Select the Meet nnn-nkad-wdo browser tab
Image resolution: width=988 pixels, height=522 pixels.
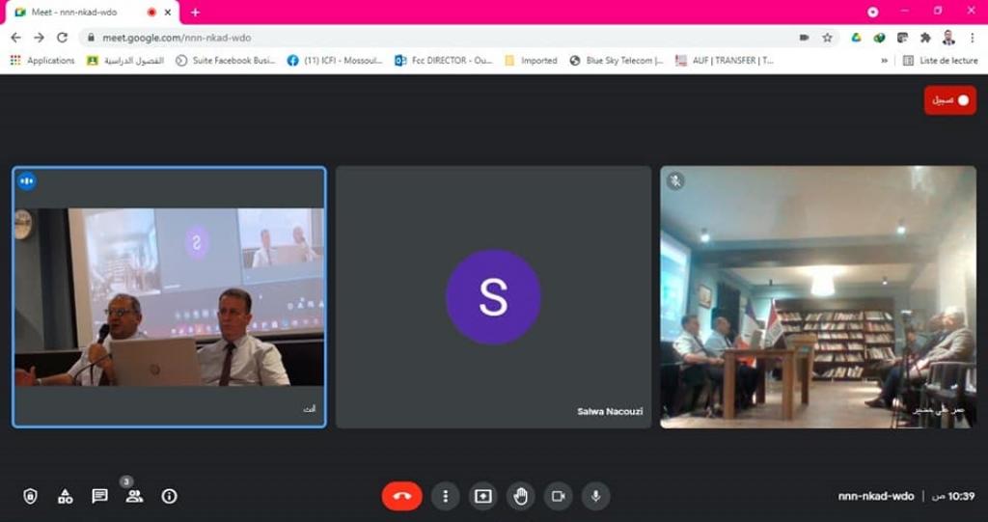coord(82,12)
